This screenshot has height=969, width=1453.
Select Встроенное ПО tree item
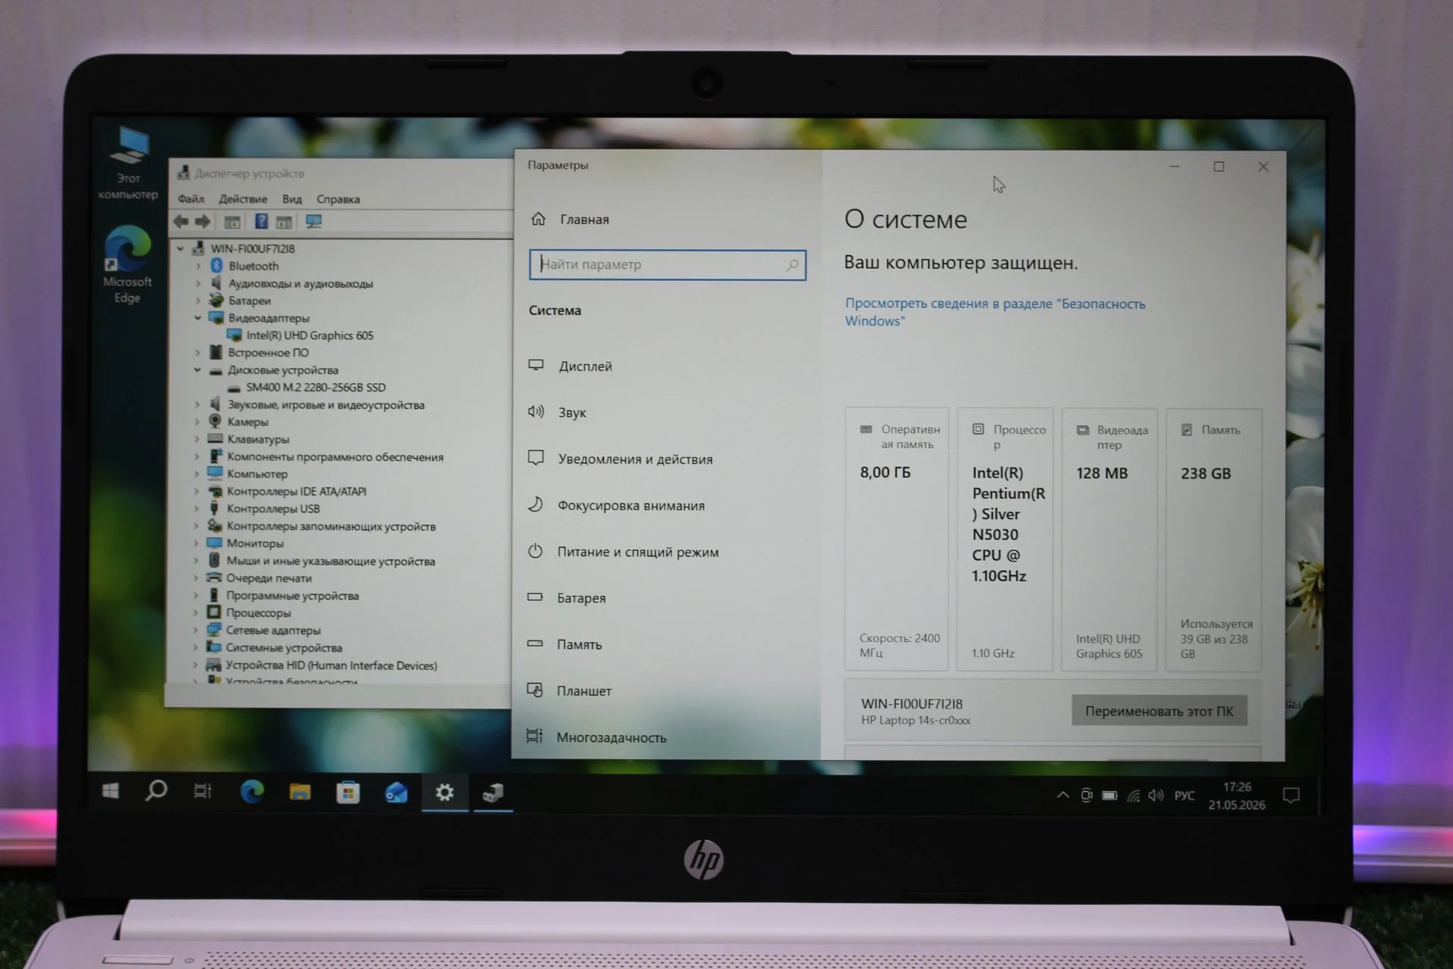tap(269, 353)
